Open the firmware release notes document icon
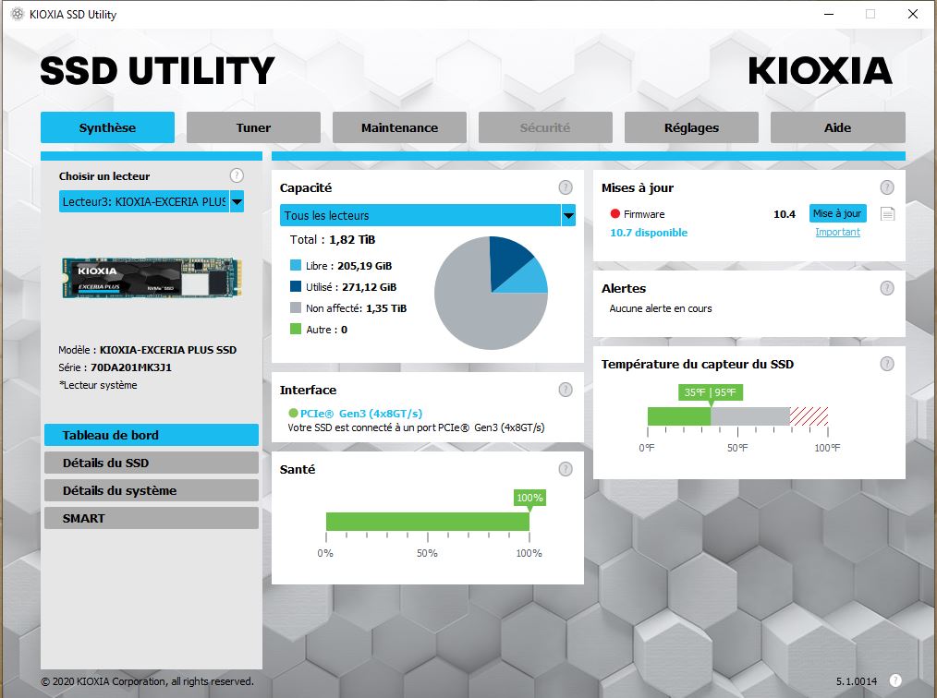Image resolution: width=937 pixels, height=698 pixels. (887, 214)
